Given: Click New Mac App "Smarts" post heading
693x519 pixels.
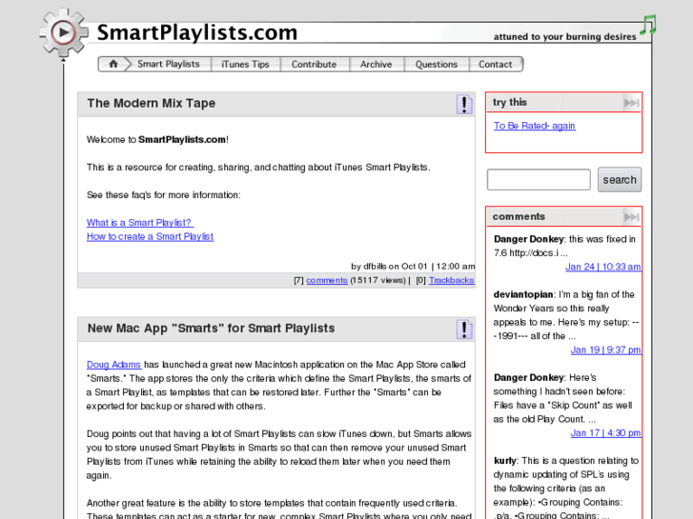Looking at the screenshot, I should coord(211,329).
